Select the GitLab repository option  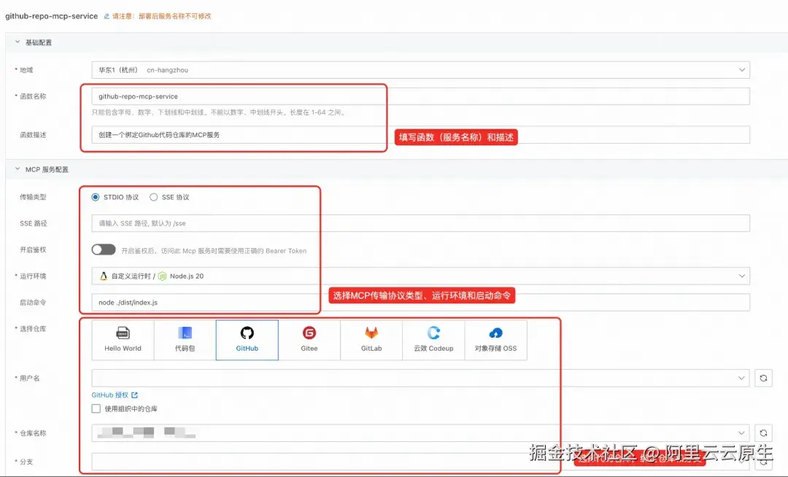371,340
